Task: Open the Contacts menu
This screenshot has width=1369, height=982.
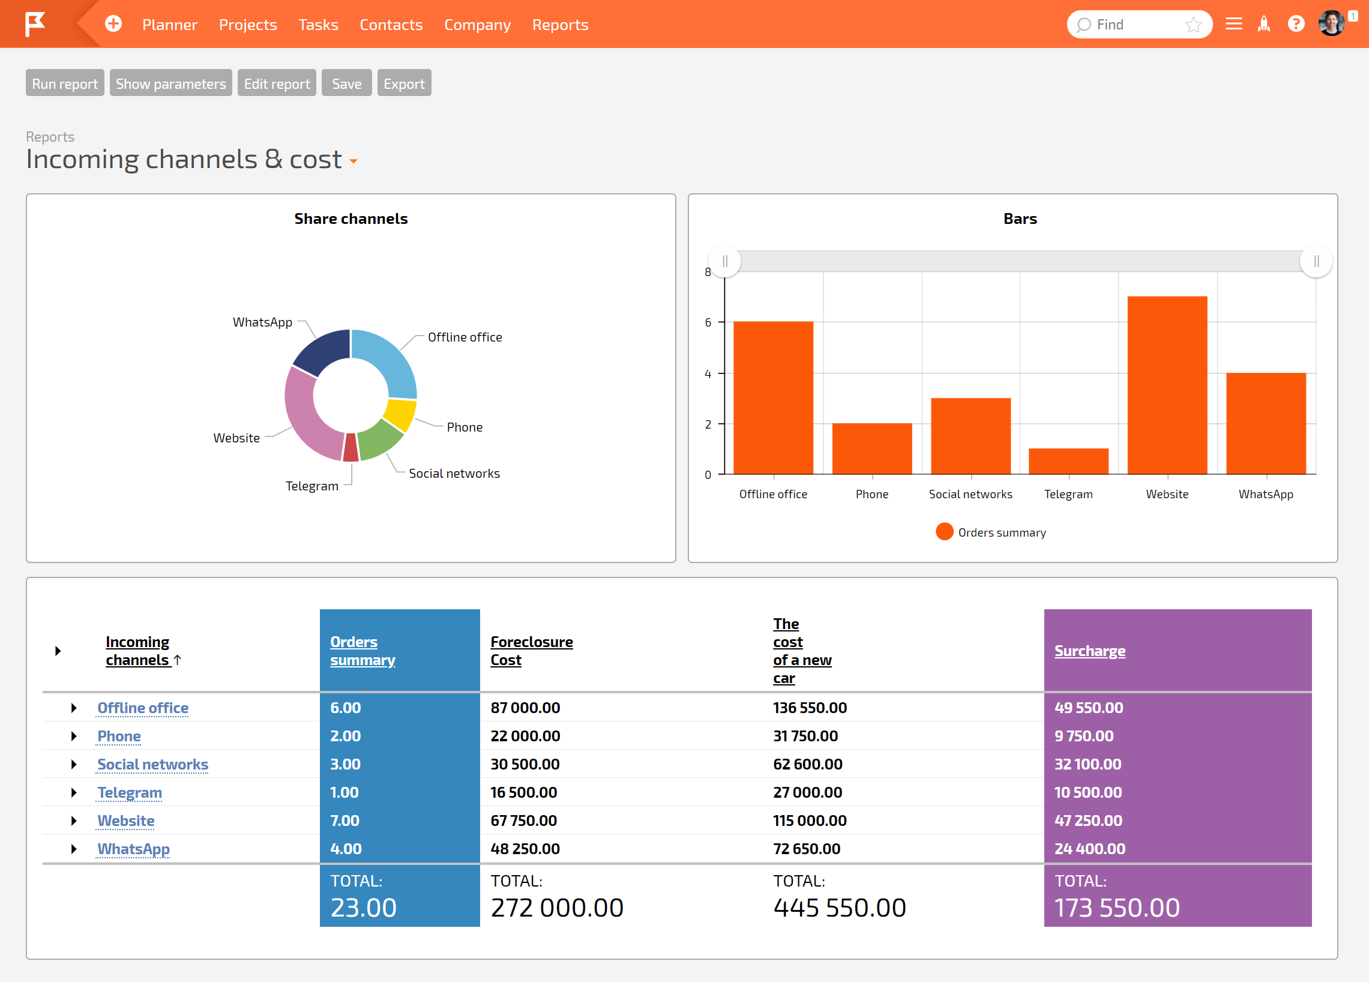Action: 391,25
